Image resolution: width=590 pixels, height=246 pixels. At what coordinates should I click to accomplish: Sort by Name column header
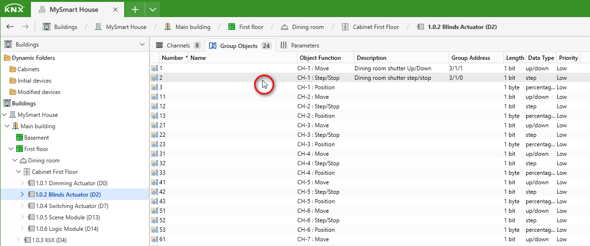tap(243, 58)
